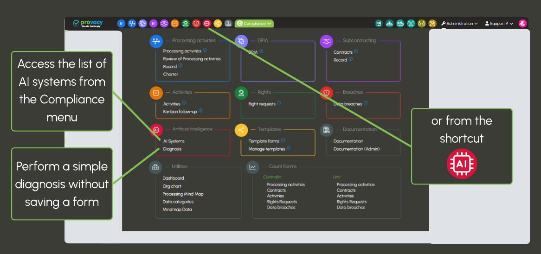Open Data breaches shortcut shield icon in toolbar

[x=196, y=23]
